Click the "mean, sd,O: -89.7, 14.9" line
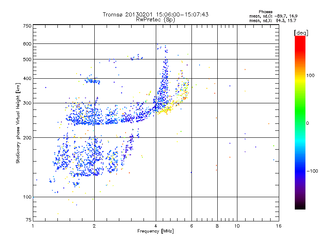The height and width of the screenshot is (246, 328). 273,16
